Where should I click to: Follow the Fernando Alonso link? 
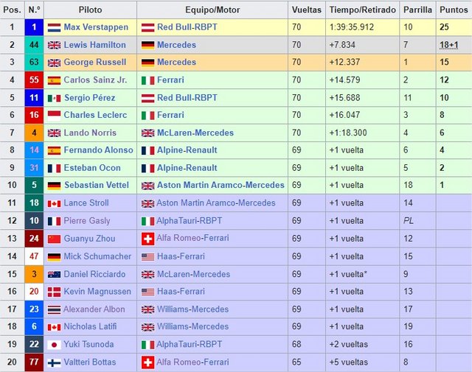click(x=98, y=150)
